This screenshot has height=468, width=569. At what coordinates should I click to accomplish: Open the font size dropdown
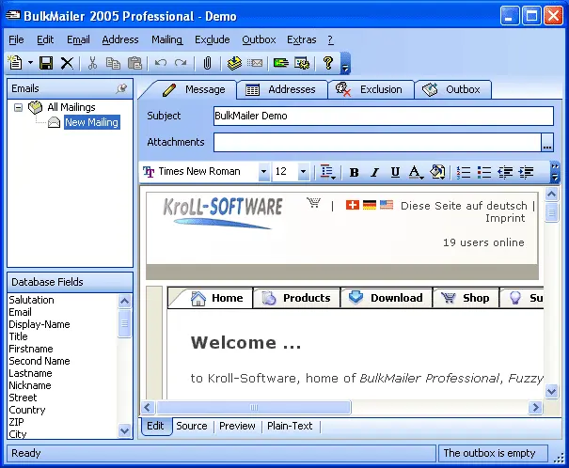pos(303,172)
